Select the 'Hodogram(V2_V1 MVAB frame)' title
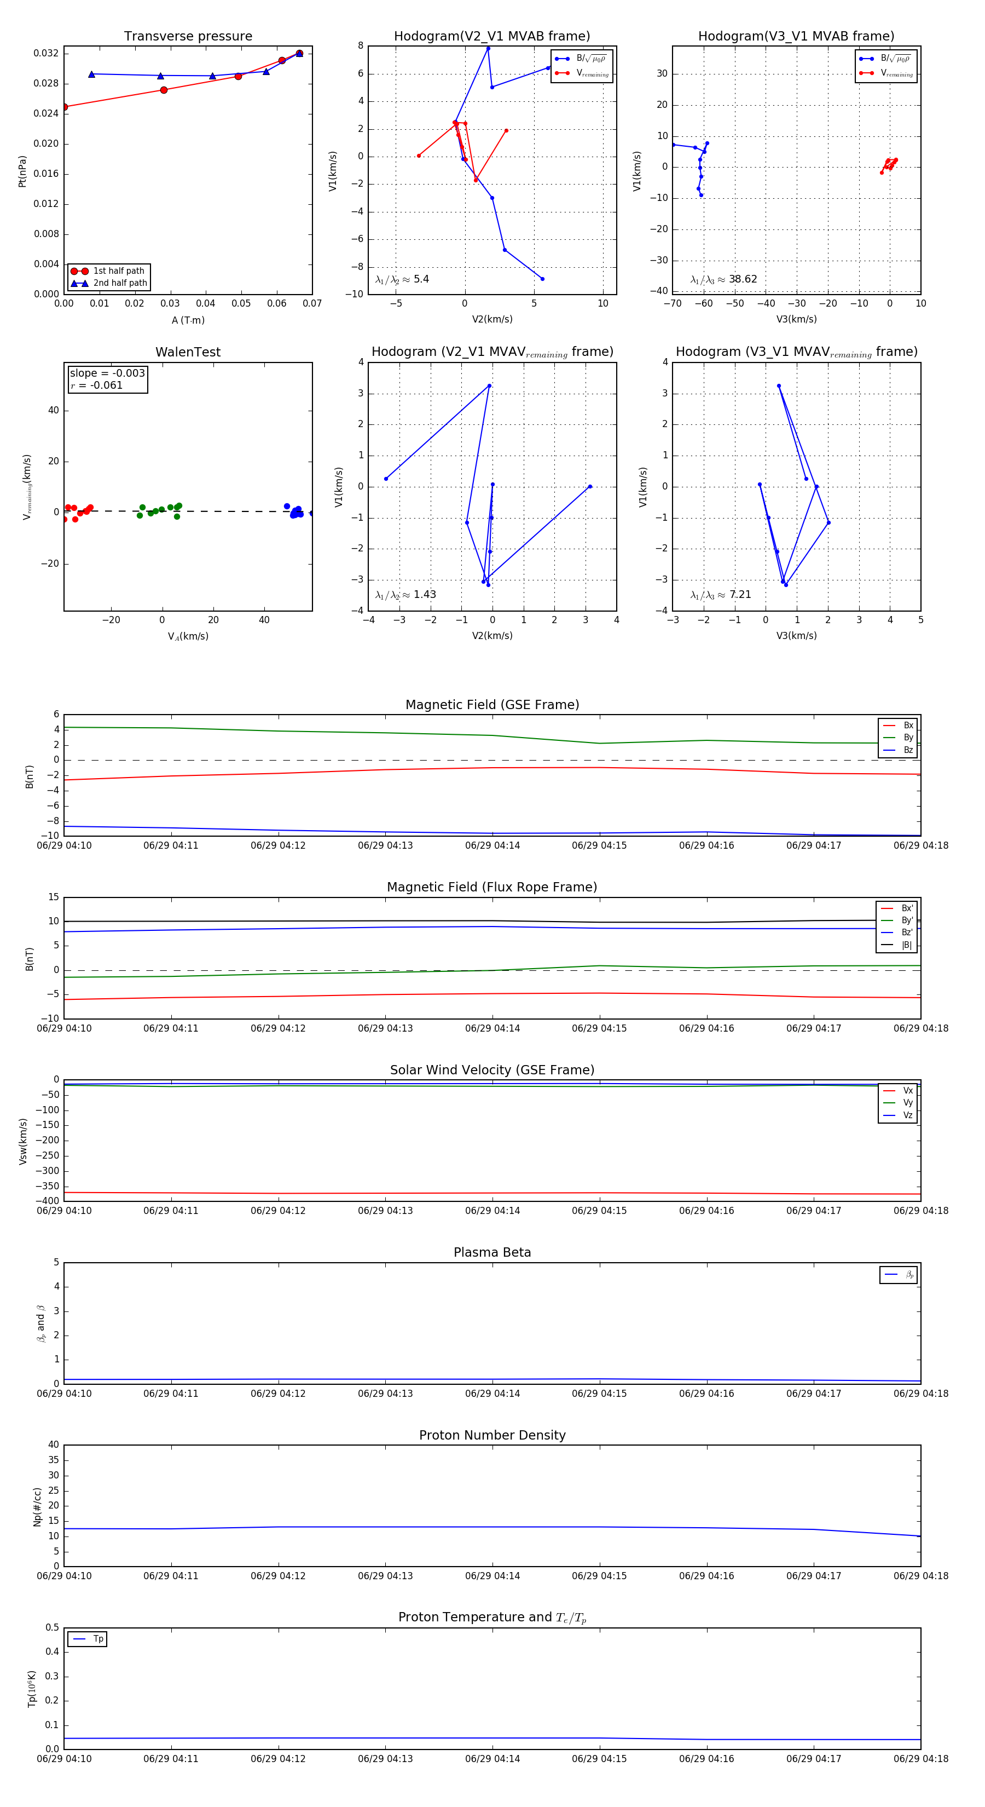This screenshot has width=985, height=1807. click(x=492, y=37)
